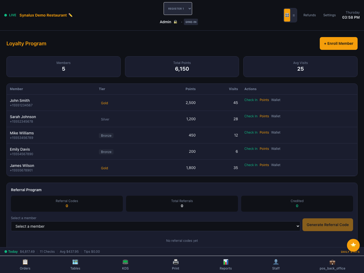This screenshot has height=273, width=364.
Task: Click Generate Referral Code button
Action: pos(328,225)
